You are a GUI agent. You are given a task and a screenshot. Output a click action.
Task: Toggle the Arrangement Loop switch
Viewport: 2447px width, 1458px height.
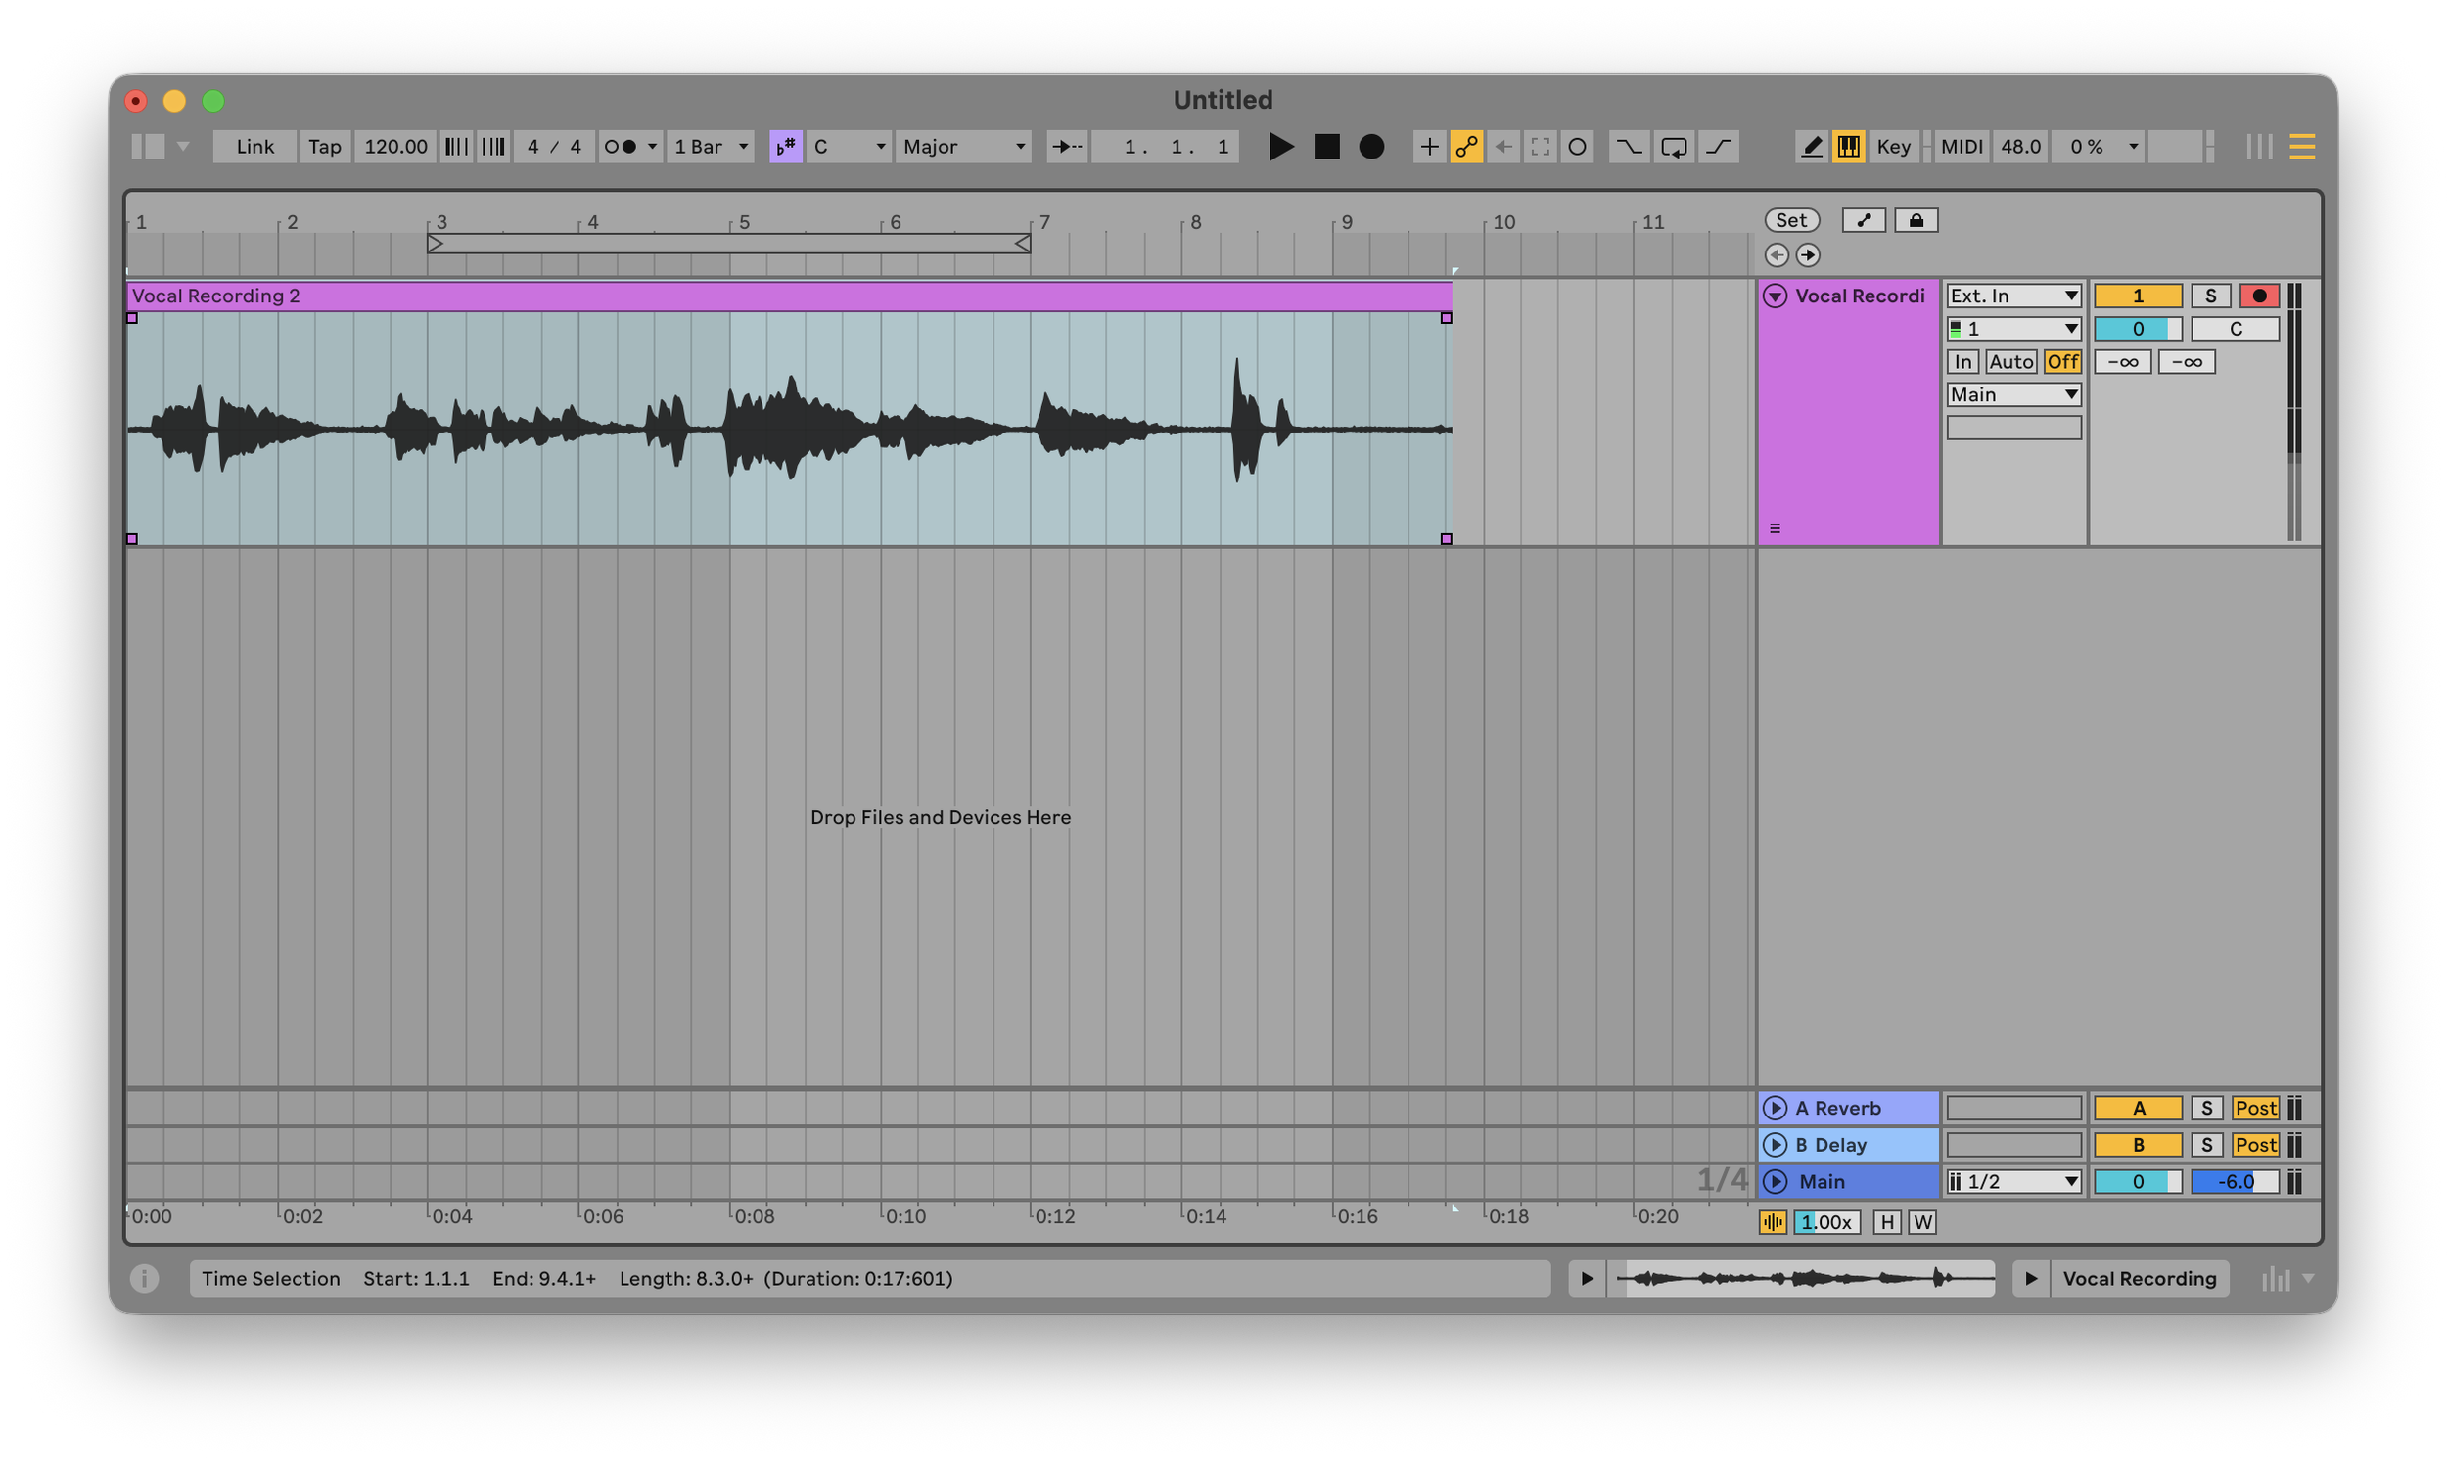tap(1674, 147)
